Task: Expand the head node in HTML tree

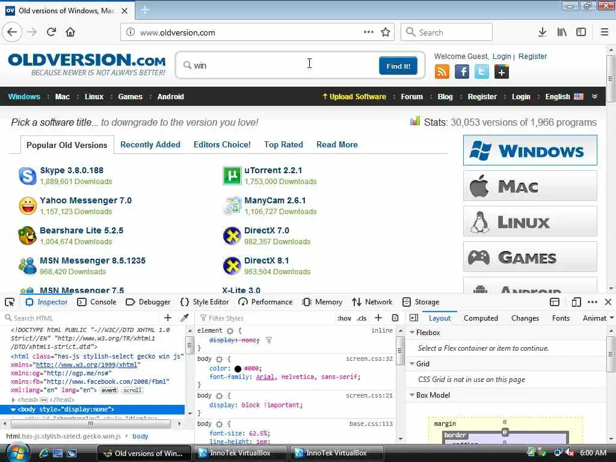Action: [13, 400]
